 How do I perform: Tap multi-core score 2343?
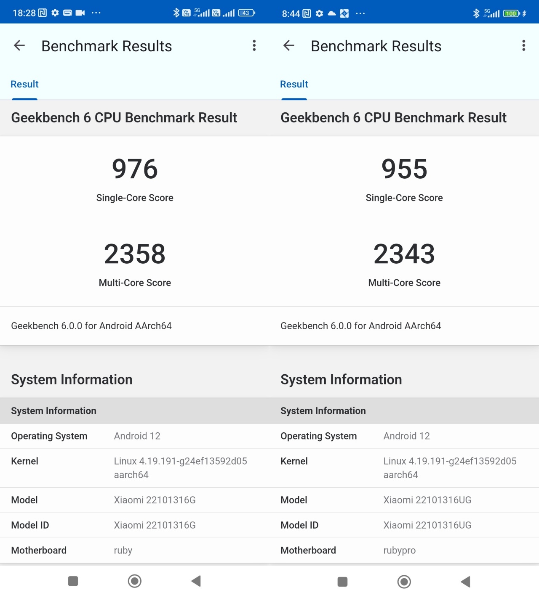tap(404, 254)
